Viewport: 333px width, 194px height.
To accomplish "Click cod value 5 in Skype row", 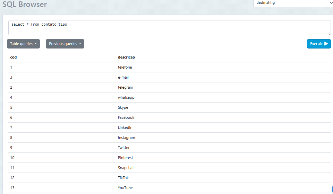I will click(11, 107).
